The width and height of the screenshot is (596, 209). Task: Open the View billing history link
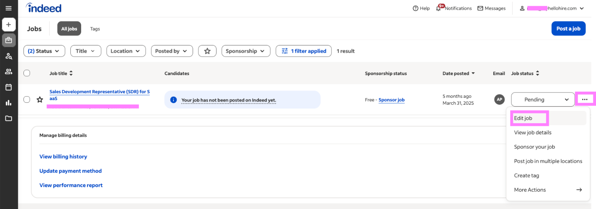(63, 157)
